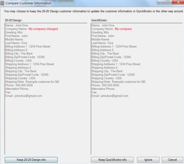The height and width of the screenshot is (164, 184).
Task: Click 'Shipping City : The Best' in 20-20 Design
Action: (21, 71)
